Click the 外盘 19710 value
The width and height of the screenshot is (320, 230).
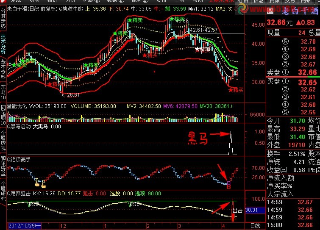[x=297, y=145]
